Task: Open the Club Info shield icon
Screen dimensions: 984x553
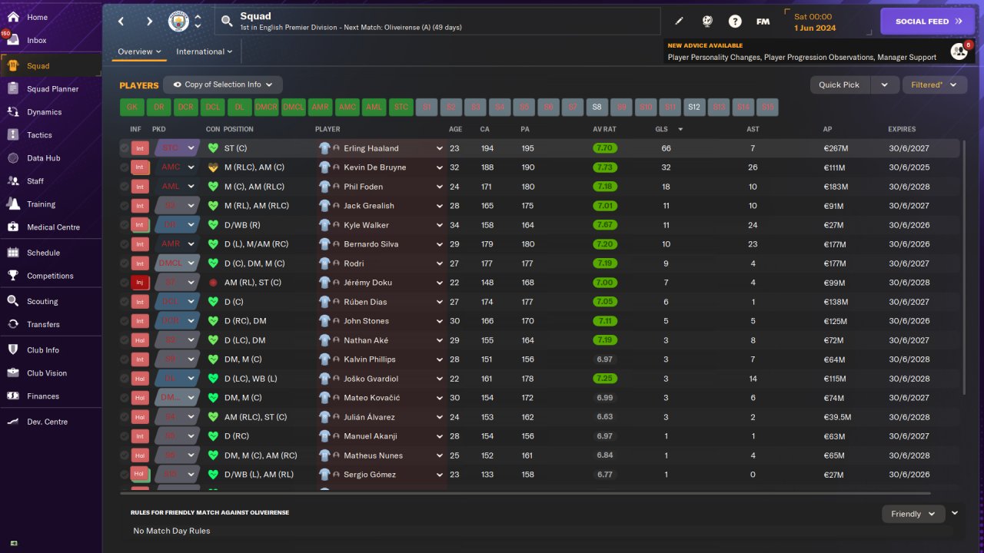Action: [13, 350]
